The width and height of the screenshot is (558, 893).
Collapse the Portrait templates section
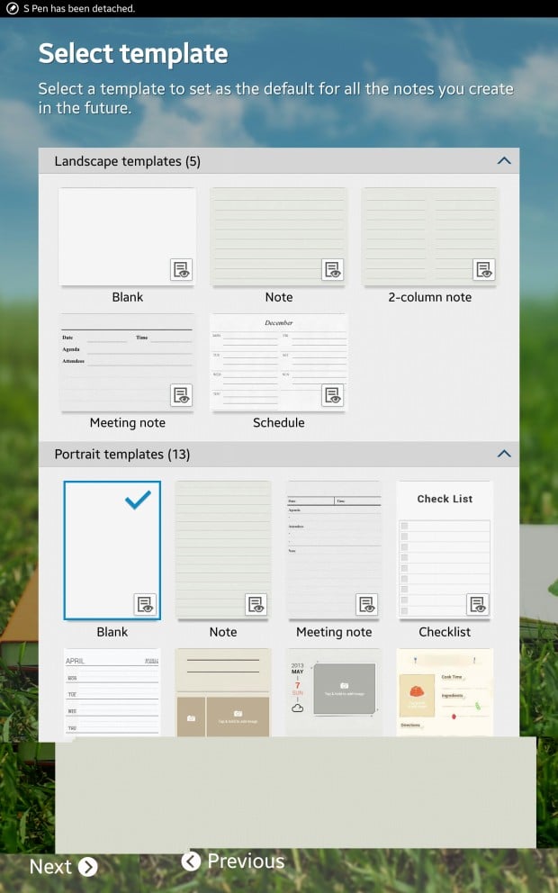pos(504,454)
